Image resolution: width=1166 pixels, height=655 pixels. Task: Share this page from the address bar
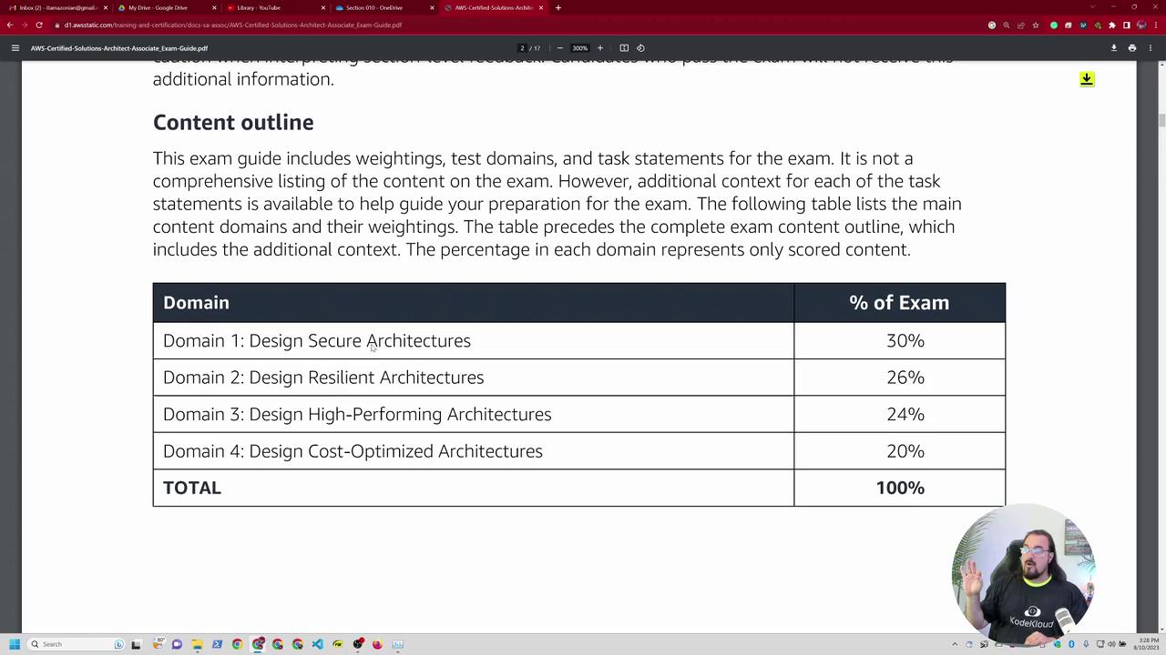[1021, 25]
